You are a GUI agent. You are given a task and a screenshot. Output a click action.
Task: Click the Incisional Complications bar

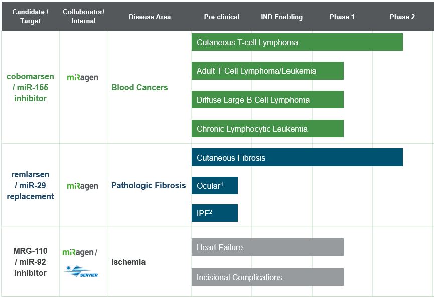[x=267, y=277]
